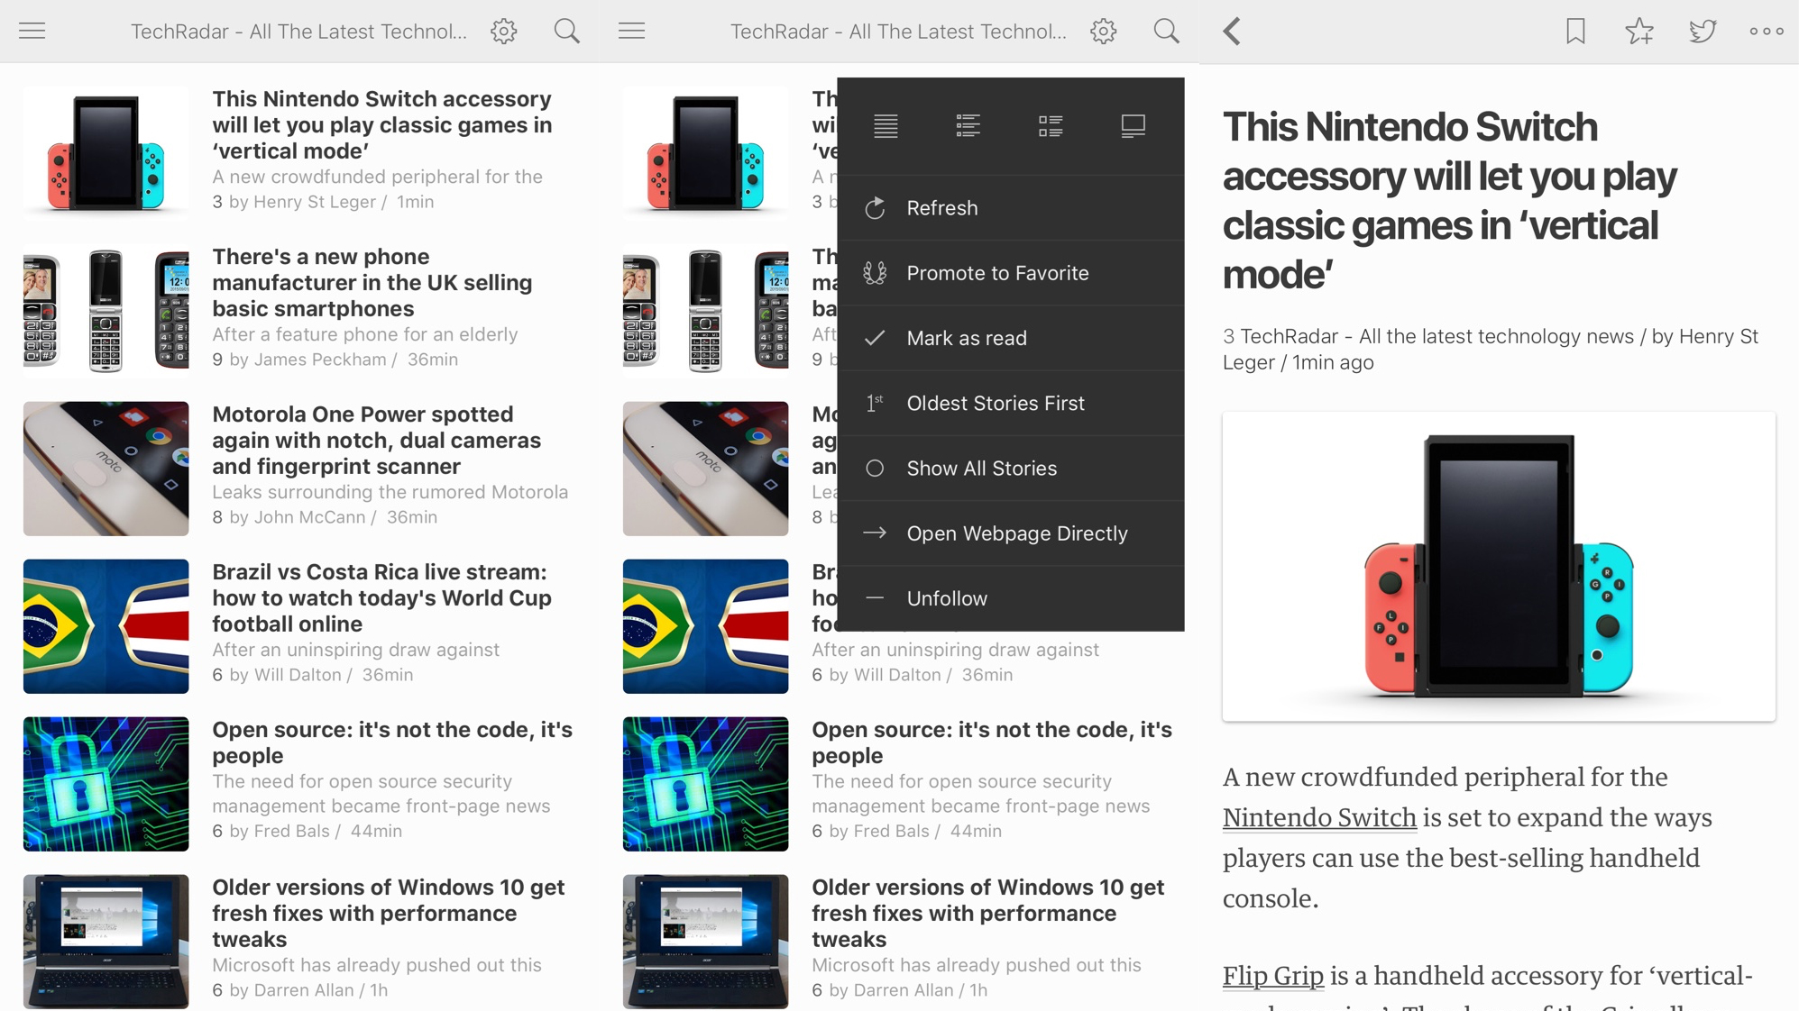Click laptop thumbnail in left pane

coord(106,942)
